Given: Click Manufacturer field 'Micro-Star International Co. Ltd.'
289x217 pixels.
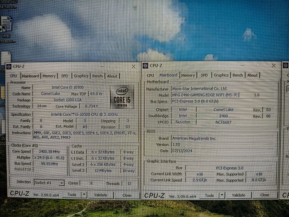Looking at the screenshot, I should [x=223, y=89].
